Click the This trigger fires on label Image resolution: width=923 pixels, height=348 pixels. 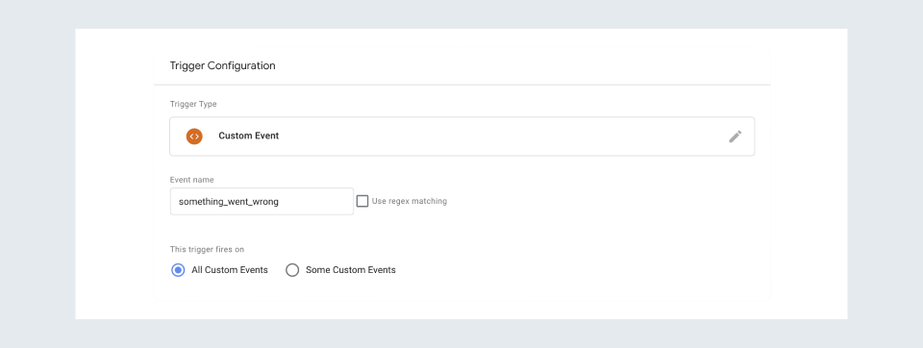207,250
